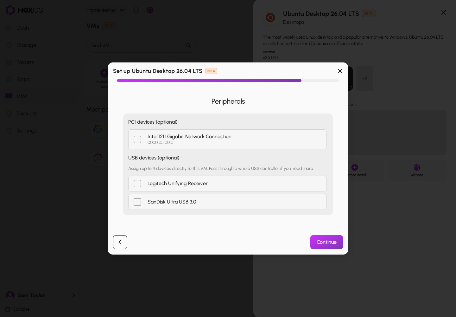Image resolution: width=456 pixels, height=317 pixels.
Task: Open the Home server dropdown
Action: (106, 10)
